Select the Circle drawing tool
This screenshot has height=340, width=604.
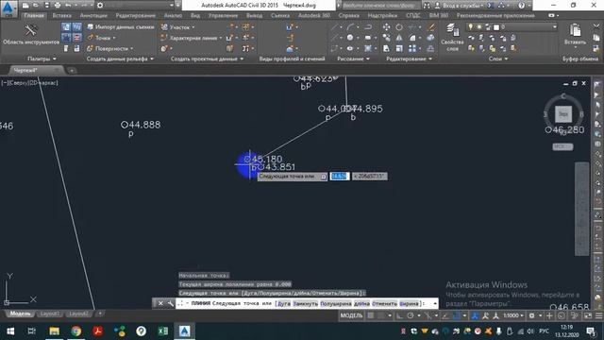pyautogui.click(x=350, y=38)
